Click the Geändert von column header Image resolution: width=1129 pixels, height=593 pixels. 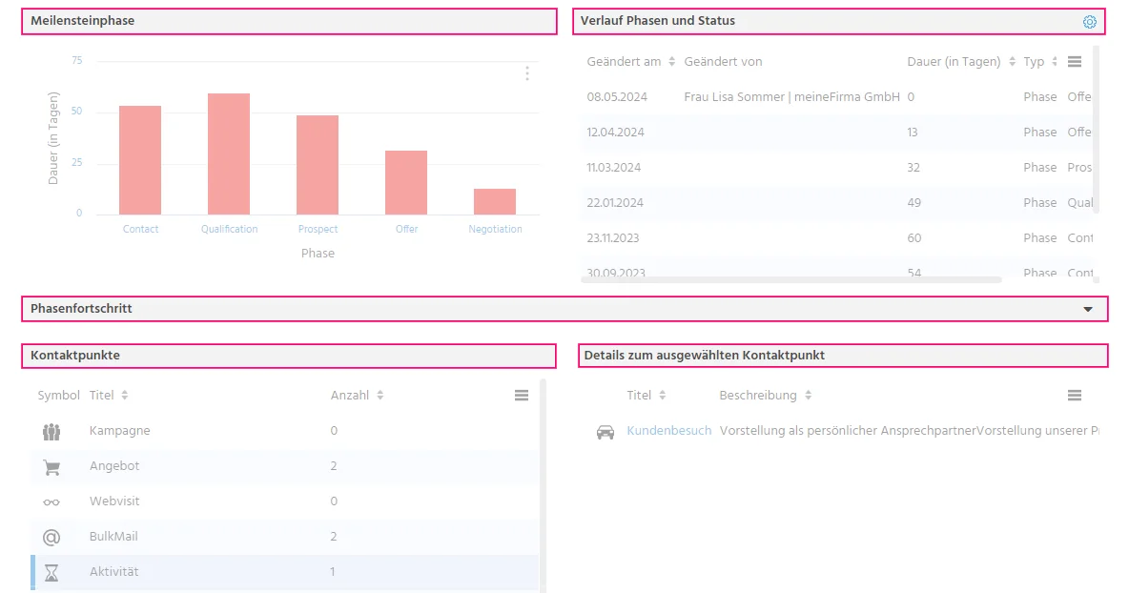pos(723,62)
